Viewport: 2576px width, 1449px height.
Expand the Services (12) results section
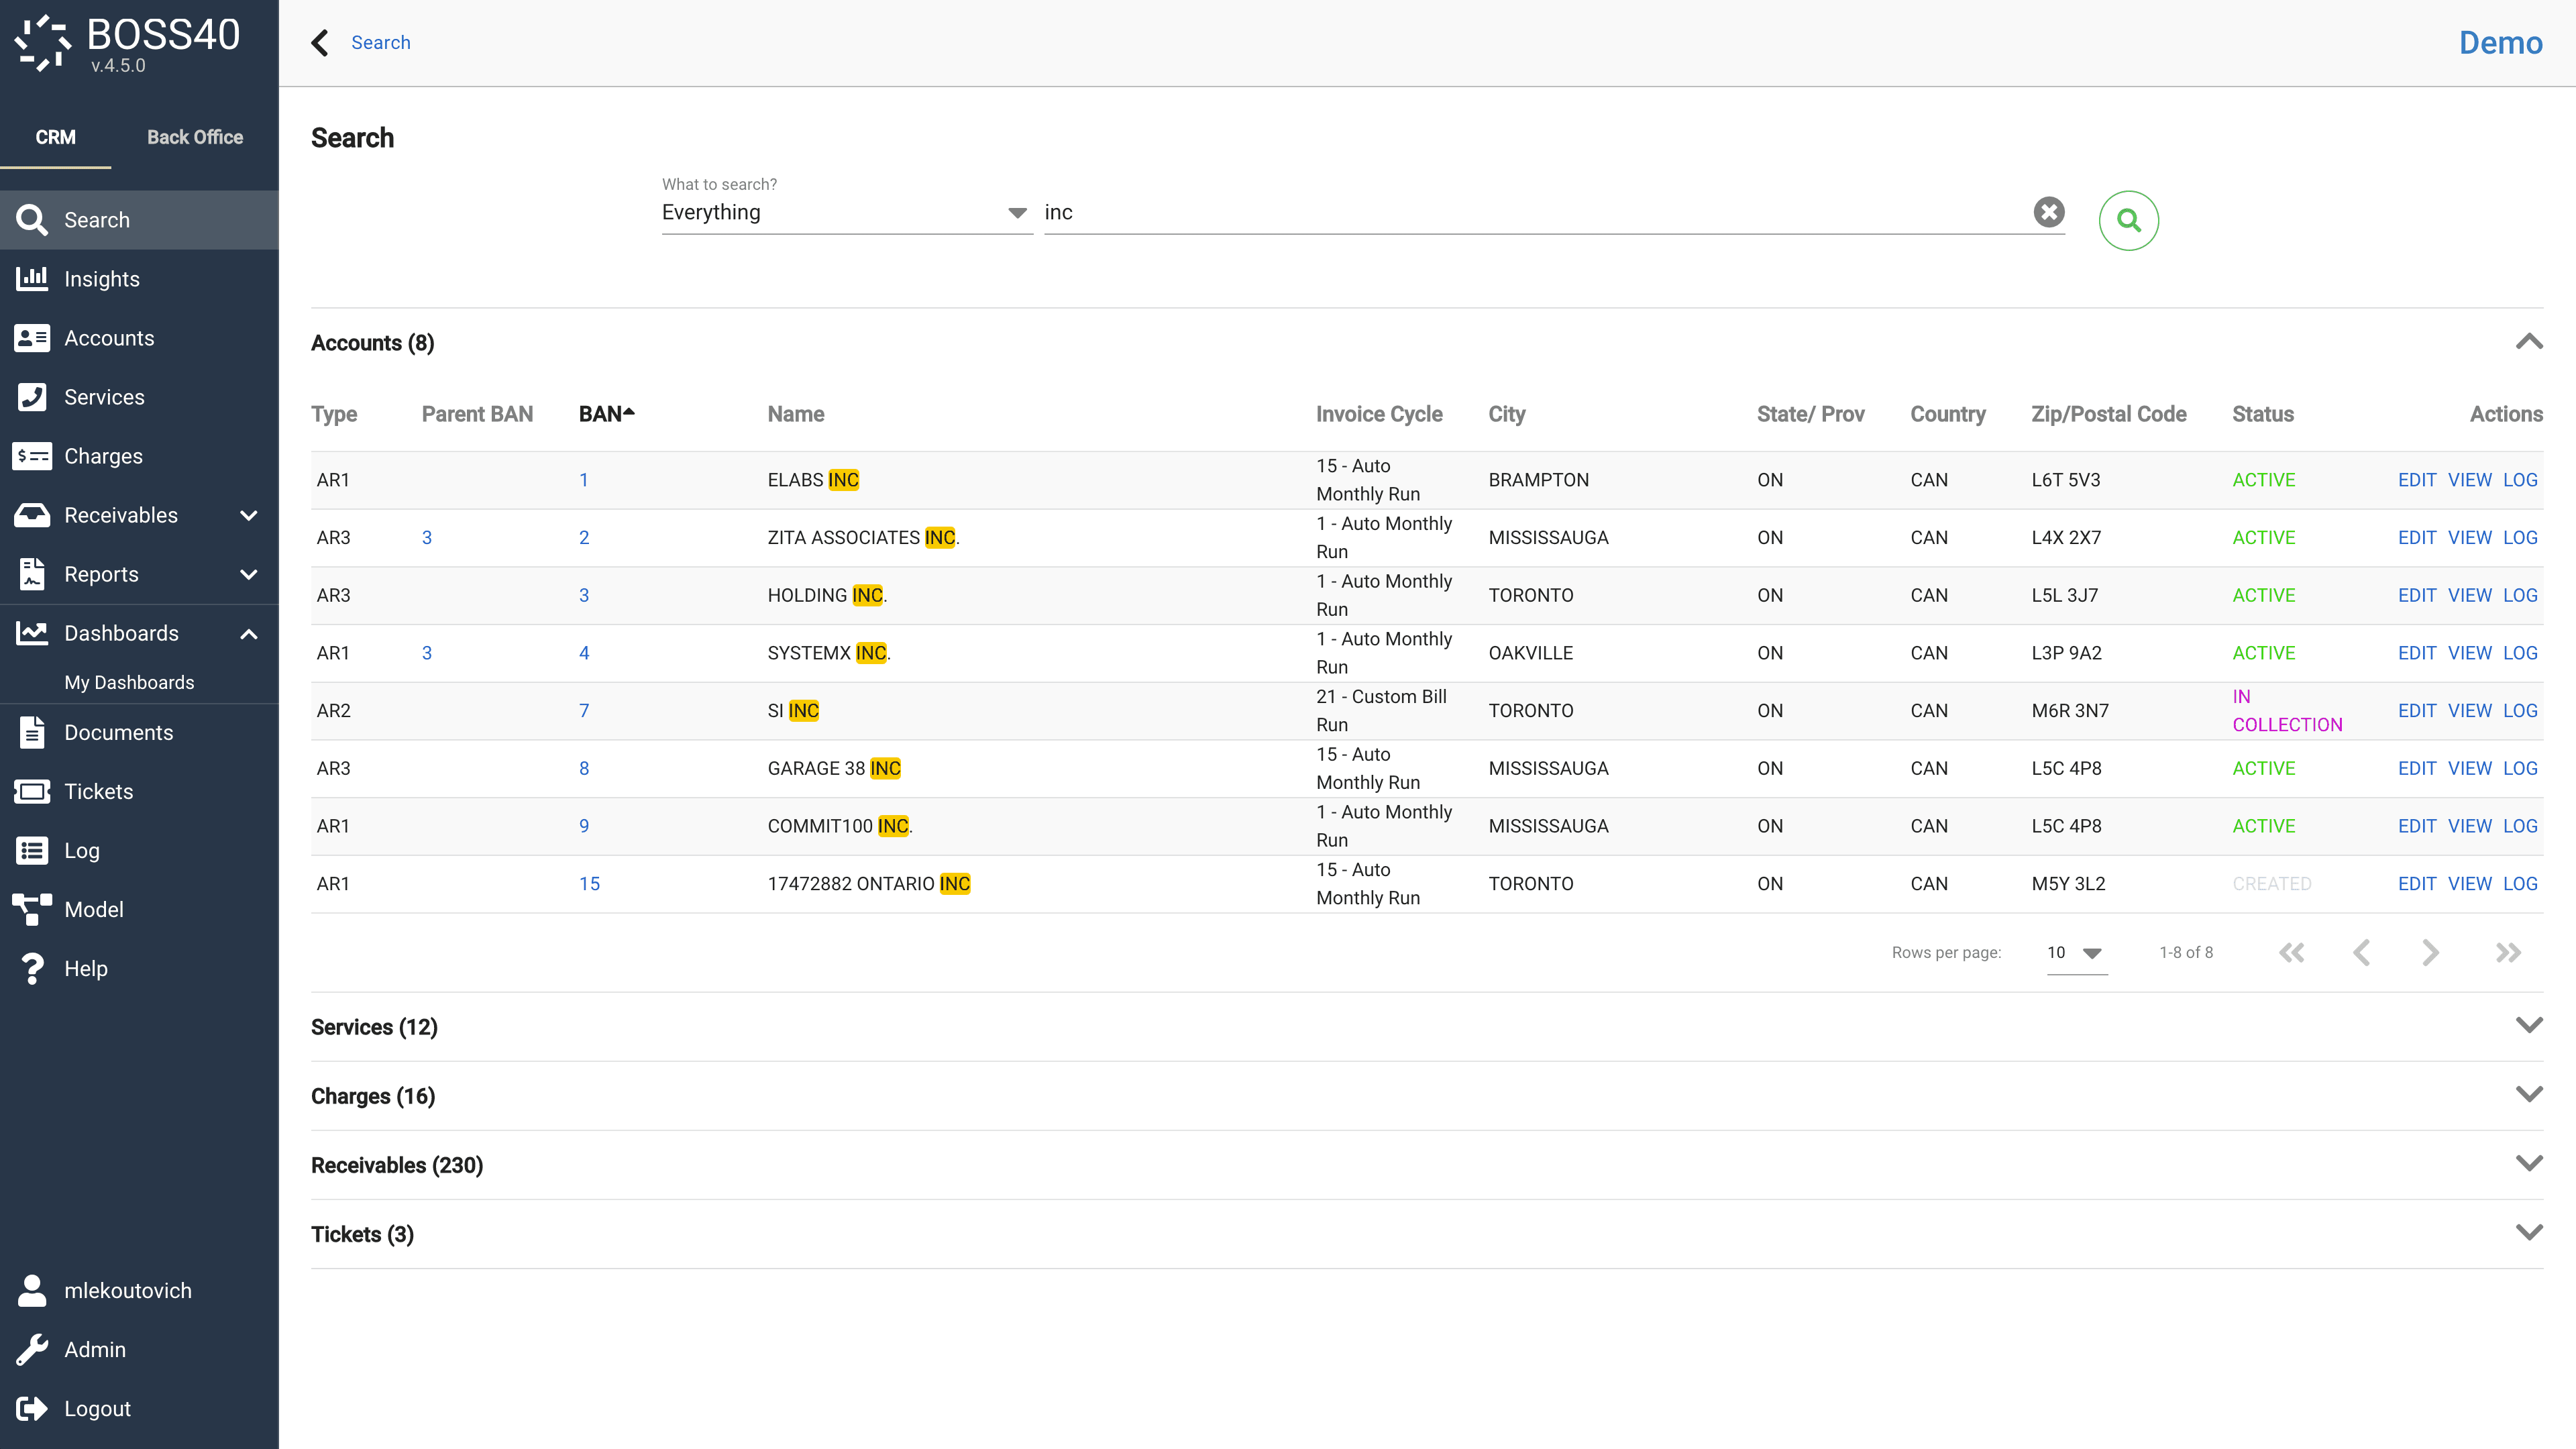2528,1026
